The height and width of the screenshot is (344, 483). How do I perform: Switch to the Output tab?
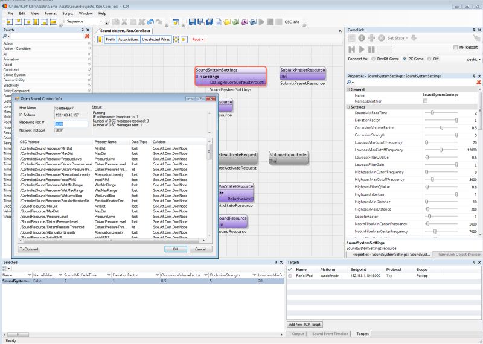pos(298,334)
